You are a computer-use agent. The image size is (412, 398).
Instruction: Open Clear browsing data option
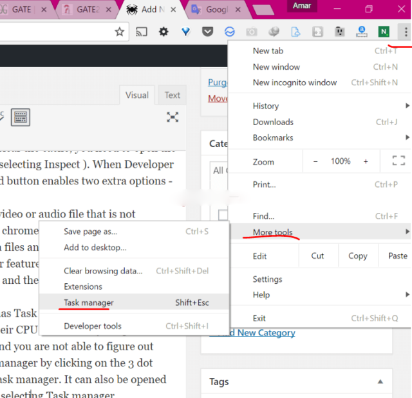tap(134, 271)
